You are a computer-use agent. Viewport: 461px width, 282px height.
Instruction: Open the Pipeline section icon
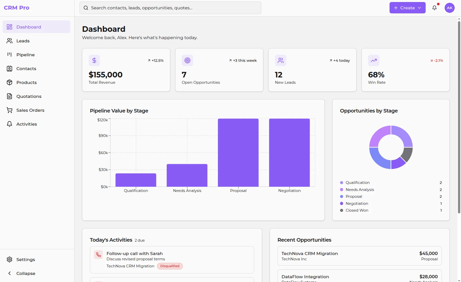coord(10,54)
